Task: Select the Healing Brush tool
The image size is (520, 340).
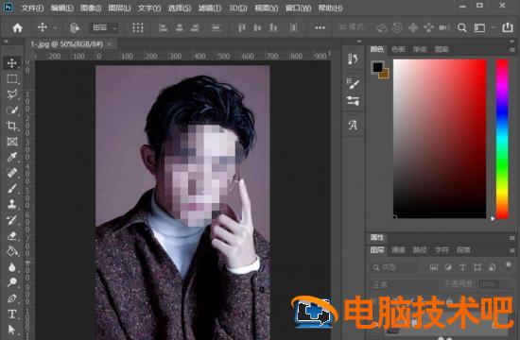Action: pyautogui.click(x=12, y=173)
